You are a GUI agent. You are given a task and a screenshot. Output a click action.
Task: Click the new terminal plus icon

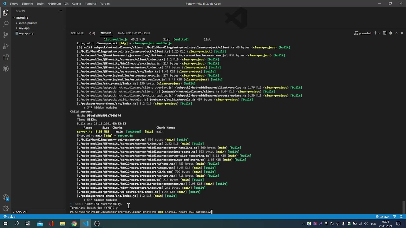click(x=375, y=33)
